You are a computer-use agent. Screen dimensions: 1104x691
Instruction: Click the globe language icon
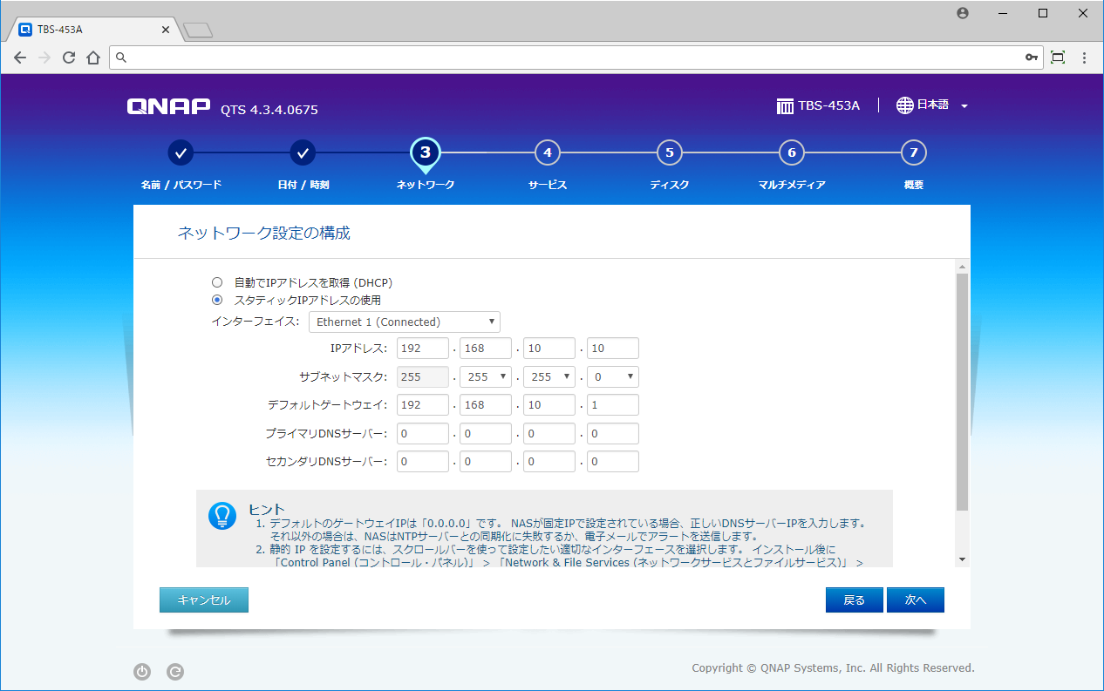(x=904, y=105)
